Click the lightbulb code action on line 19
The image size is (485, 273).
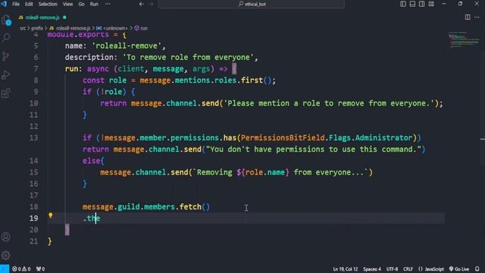point(51,215)
